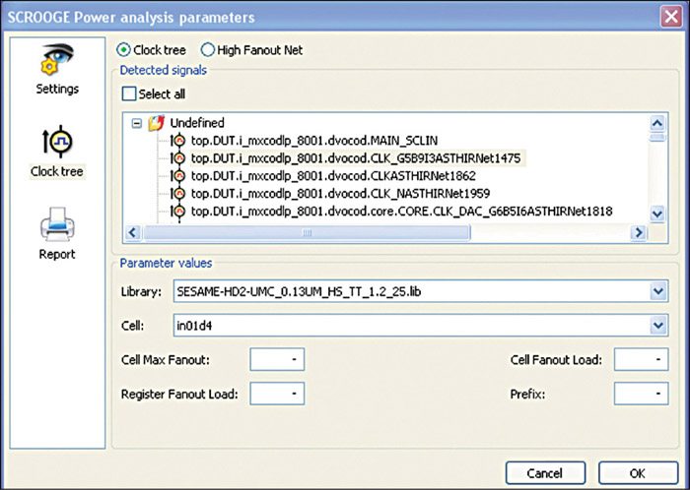Select the Clock tree radio button
The image size is (690, 490).
124,49
